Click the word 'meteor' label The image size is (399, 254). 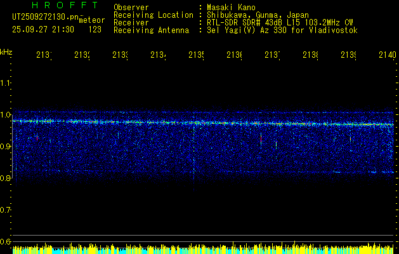click(x=92, y=20)
